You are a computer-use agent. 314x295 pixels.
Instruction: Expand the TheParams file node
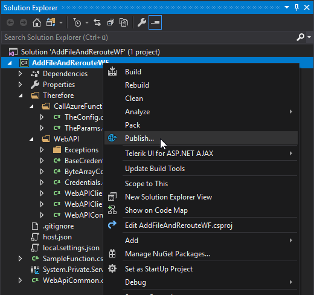point(42,128)
